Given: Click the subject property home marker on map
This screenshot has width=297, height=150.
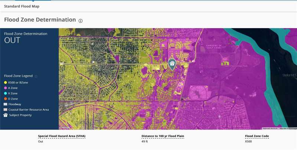Looking at the screenshot, I should click(172, 64).
